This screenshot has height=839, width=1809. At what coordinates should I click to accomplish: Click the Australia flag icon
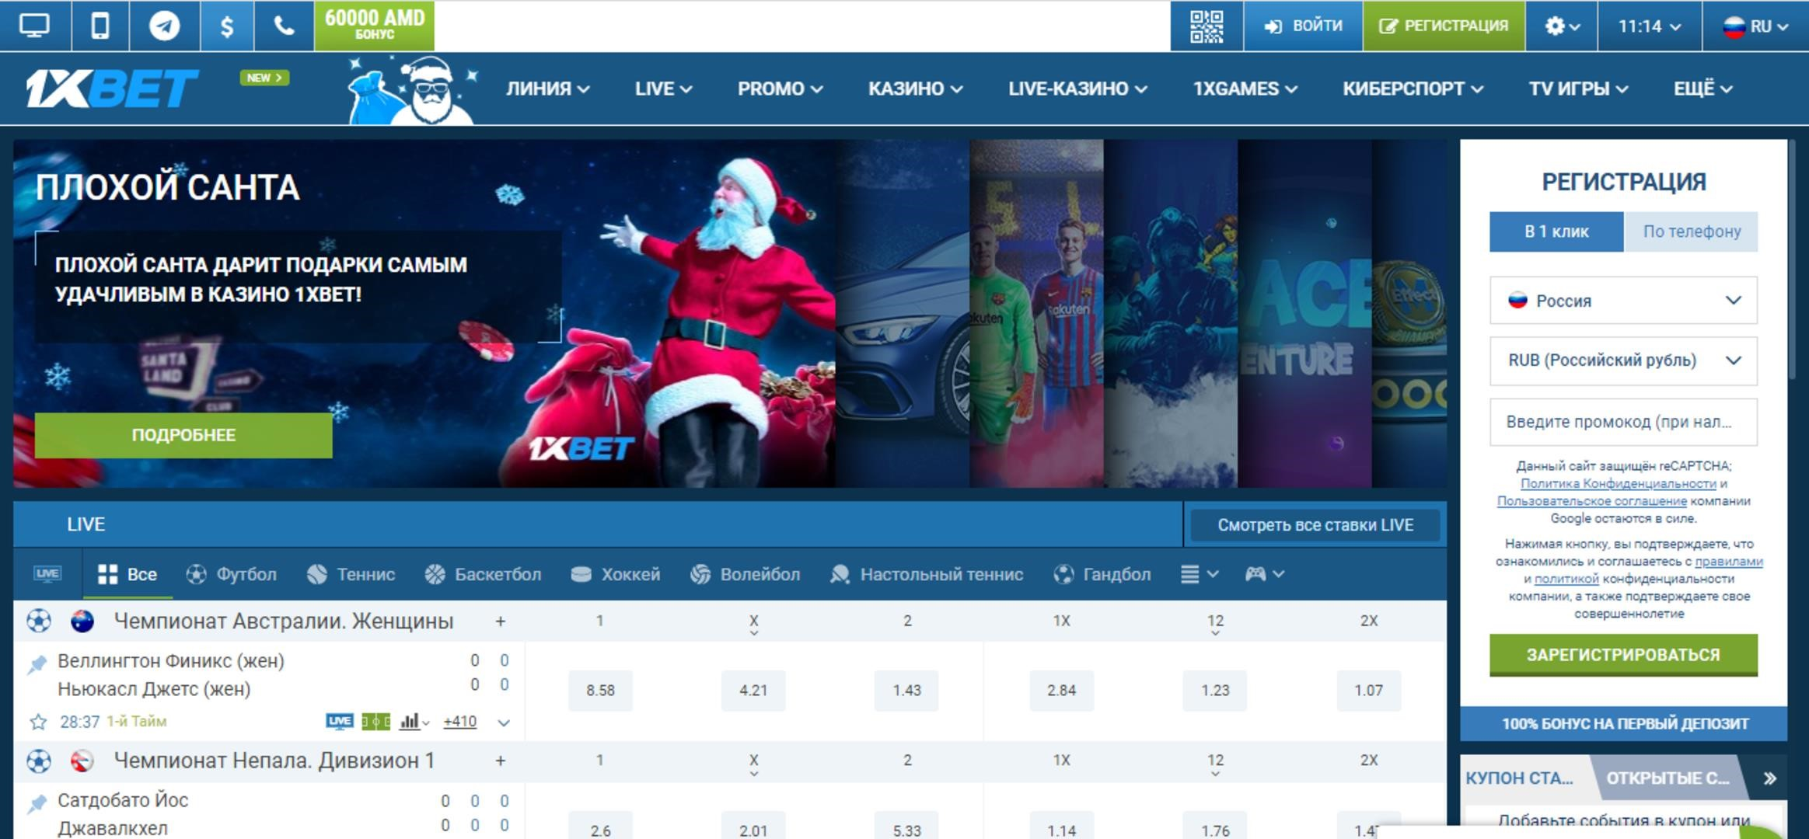(82, 621)
